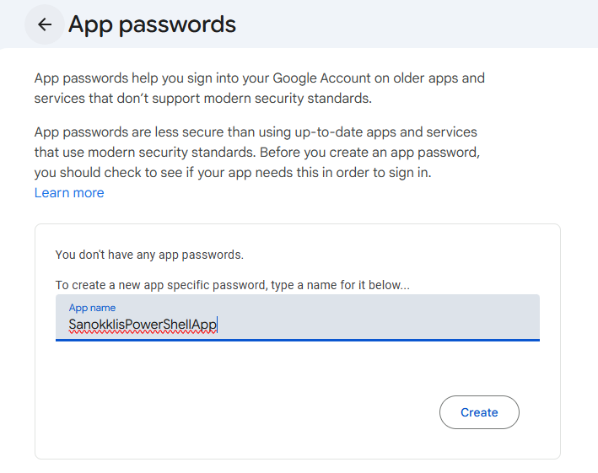This screenshot has height=473, width=598.
Task: Click the 'App passwords' page heading
Action: coord(152,24)
